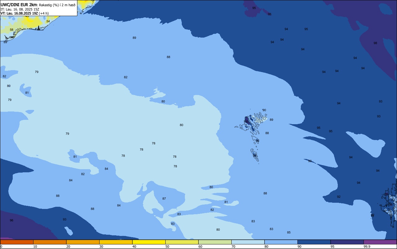Click the humidity value 98 on the map

point(375,43)
